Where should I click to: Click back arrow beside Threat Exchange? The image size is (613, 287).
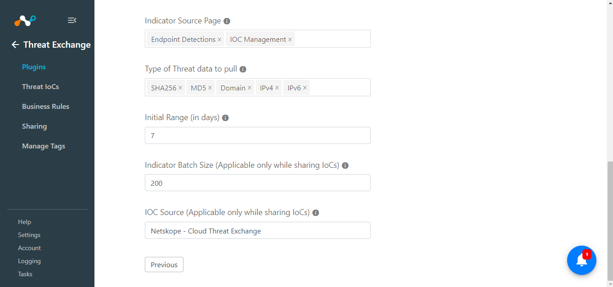click(15, 45)
